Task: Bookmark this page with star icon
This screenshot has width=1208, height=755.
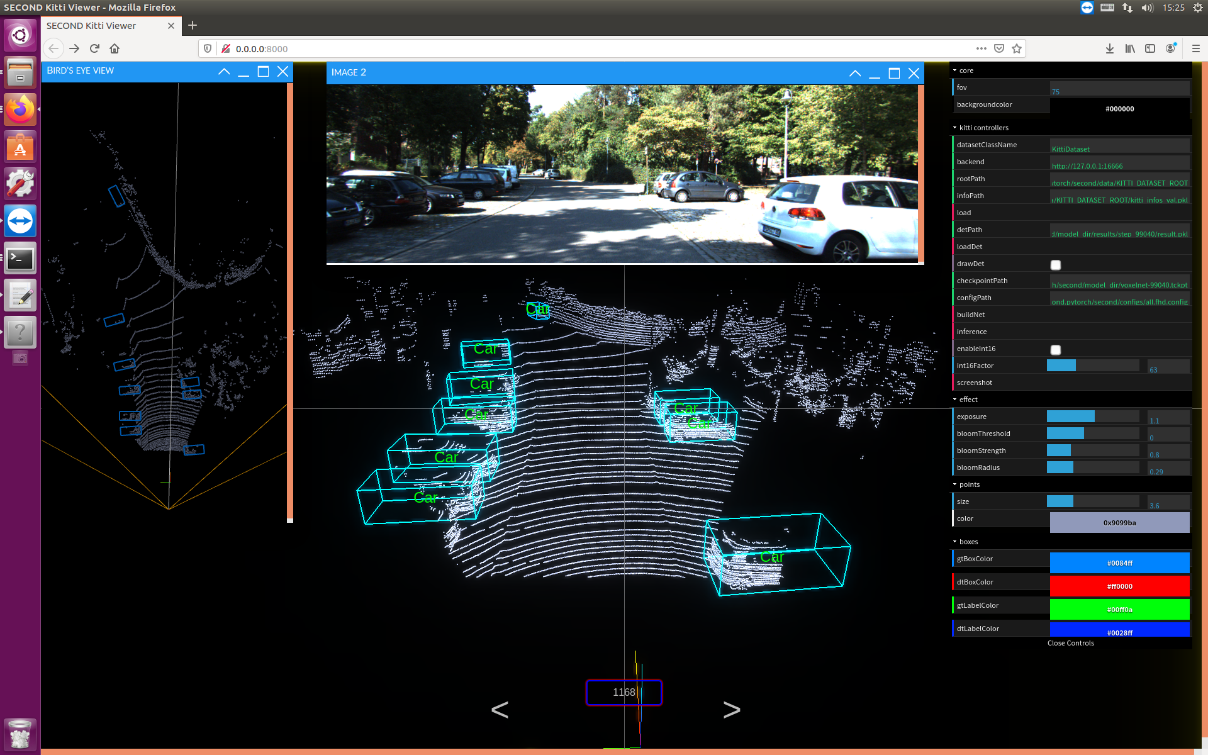Action: (x=1016, y=48)
